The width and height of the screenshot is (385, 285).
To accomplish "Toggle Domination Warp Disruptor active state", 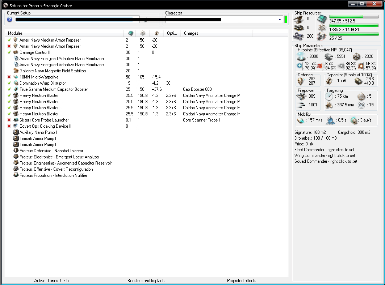I will tap(9, 83).
